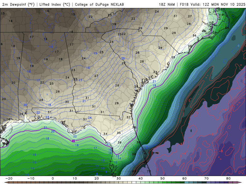Click the 'Lifted Index (°C)' title text

55,4
